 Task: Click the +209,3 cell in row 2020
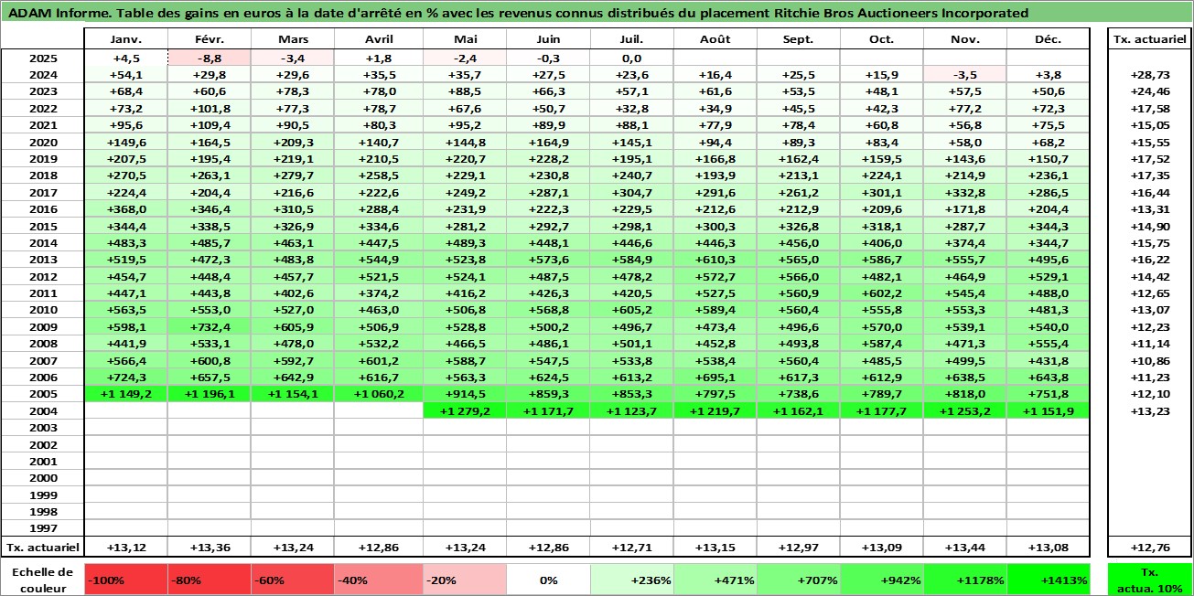pos(293,142)
